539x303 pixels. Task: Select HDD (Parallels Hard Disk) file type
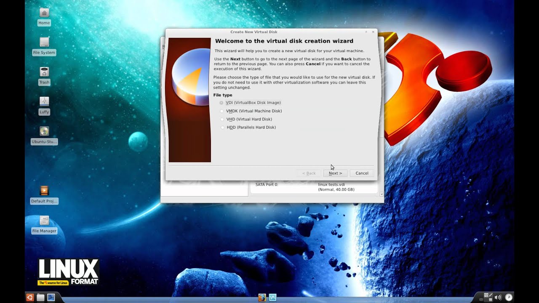pyautogui.click(x=248, y=128)
